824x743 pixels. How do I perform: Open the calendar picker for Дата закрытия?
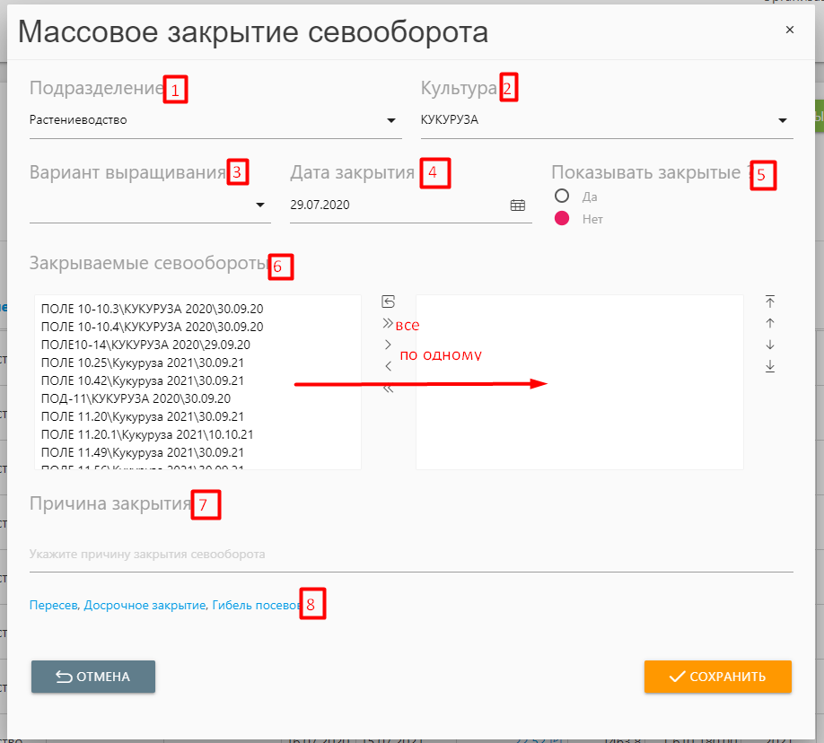[x=518, y=205]
